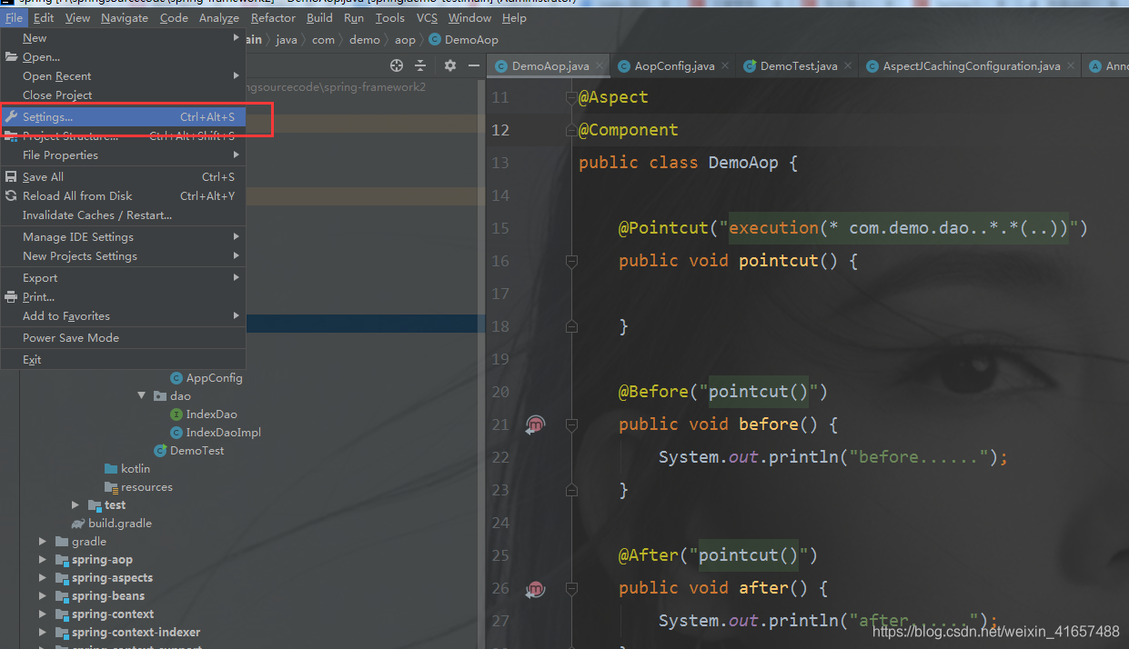Click the advice gutter icon on line 26

point(536,588)
